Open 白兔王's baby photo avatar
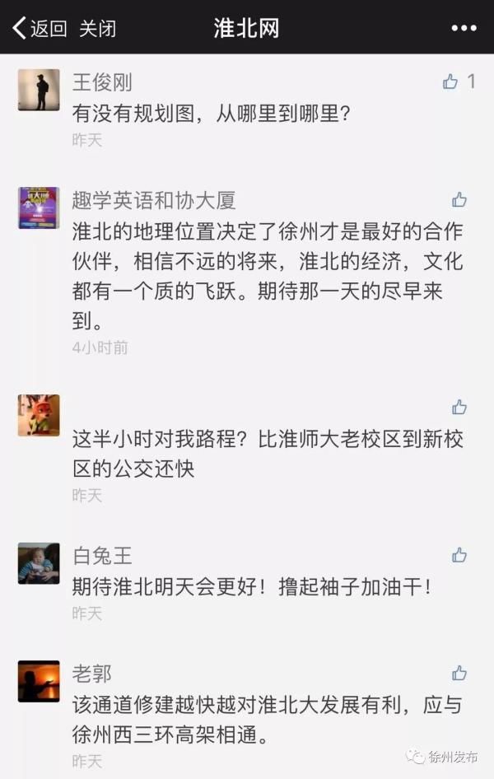 39,563
